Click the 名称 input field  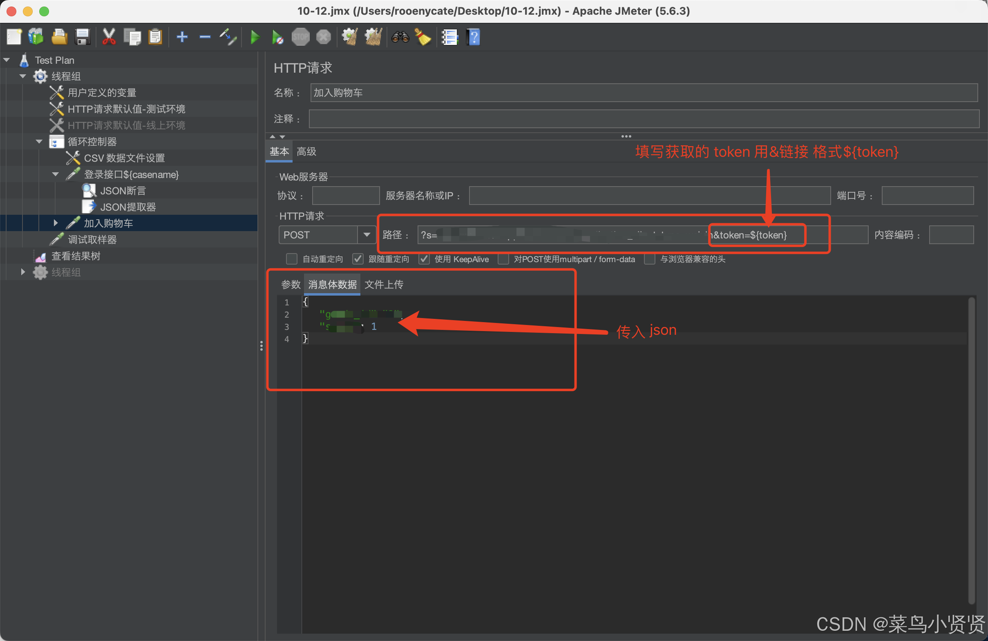point(644,93)
